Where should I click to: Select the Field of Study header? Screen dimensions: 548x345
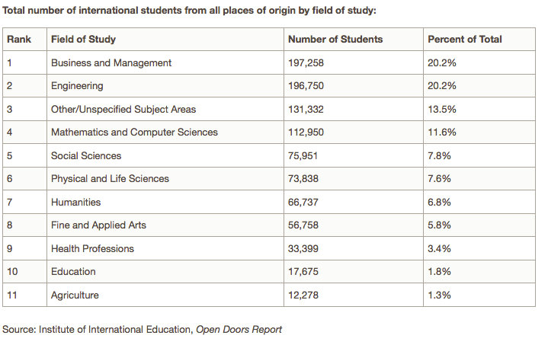coord(83,40)
